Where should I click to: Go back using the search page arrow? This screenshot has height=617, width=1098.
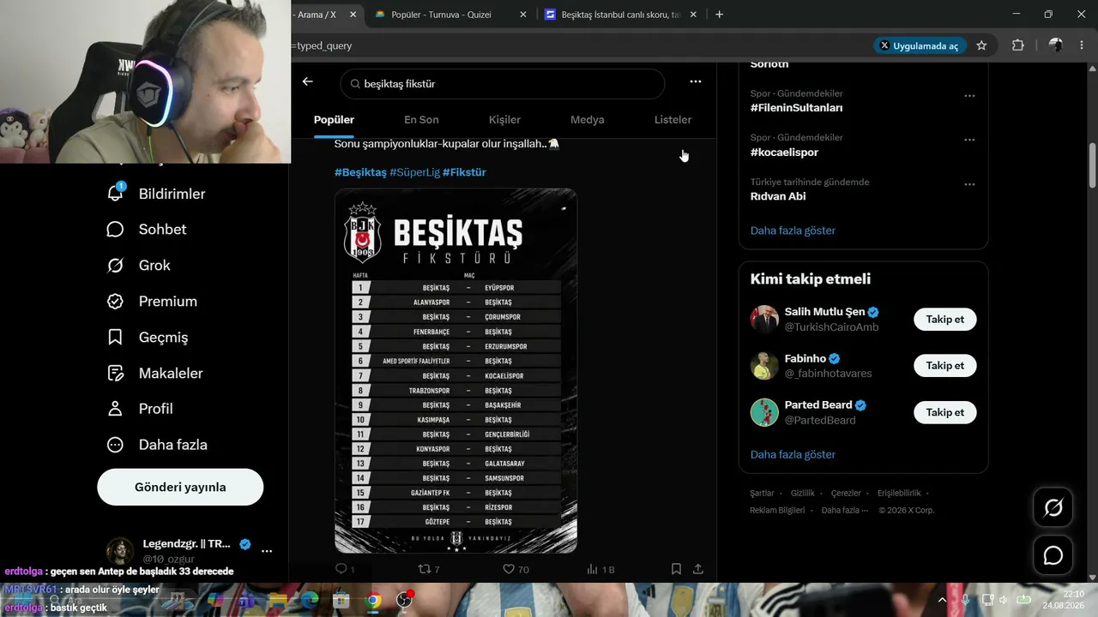click(308, 81)
